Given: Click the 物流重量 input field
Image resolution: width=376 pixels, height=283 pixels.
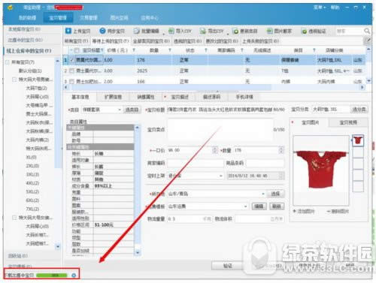Looking at the screenshot, I should pyautogui.click(x=190, y=219).
